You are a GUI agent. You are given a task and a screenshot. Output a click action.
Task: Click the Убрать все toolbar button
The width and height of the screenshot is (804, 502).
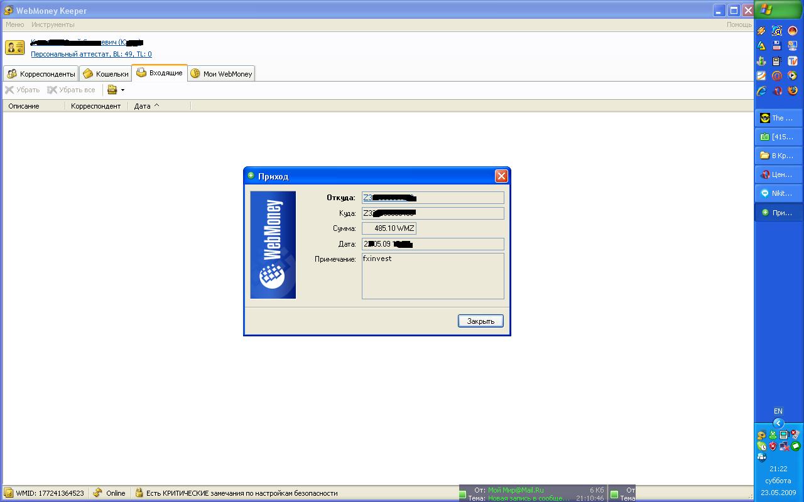tap(72, 90)
